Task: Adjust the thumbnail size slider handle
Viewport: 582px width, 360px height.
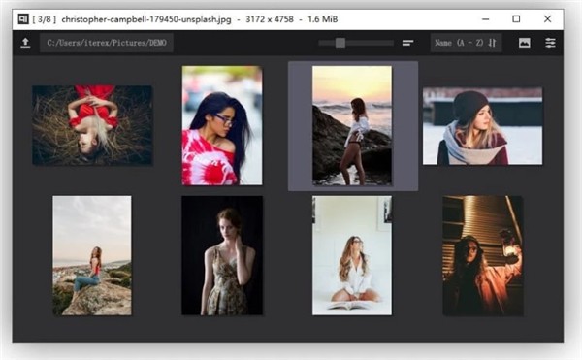Action: 340,43
